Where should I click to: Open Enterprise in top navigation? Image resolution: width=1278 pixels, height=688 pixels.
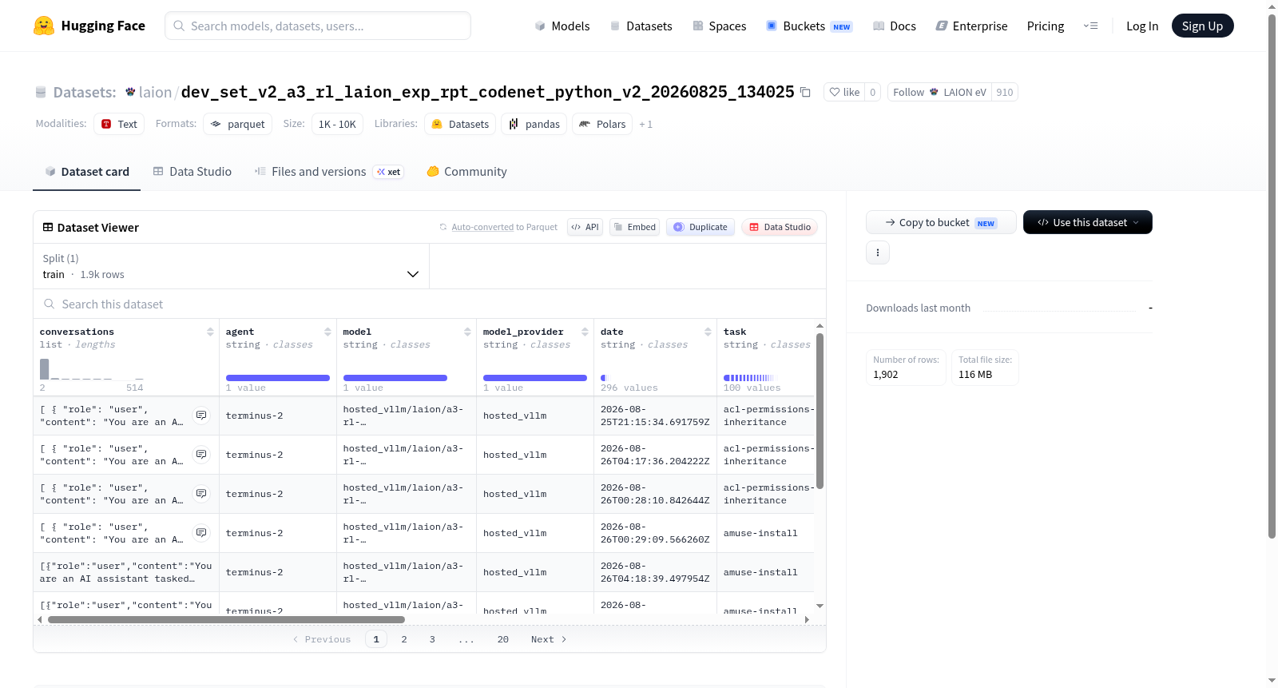(x=971, y=26)
